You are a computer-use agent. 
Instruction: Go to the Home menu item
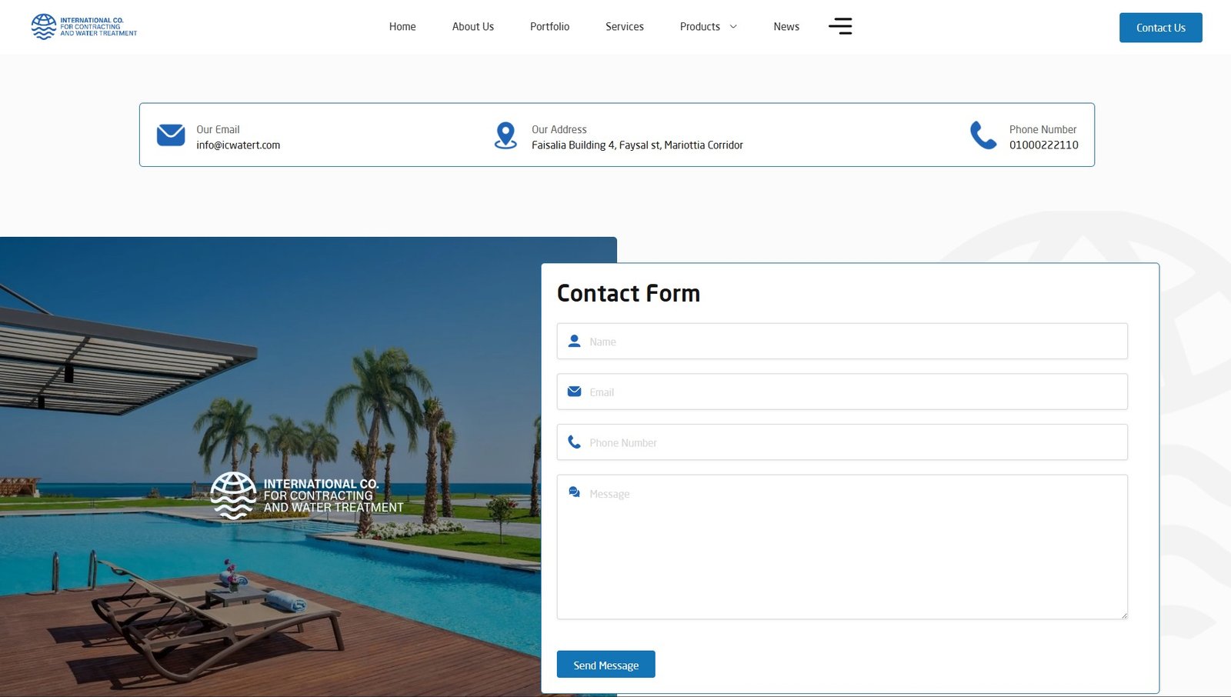(x=402, y=27)
